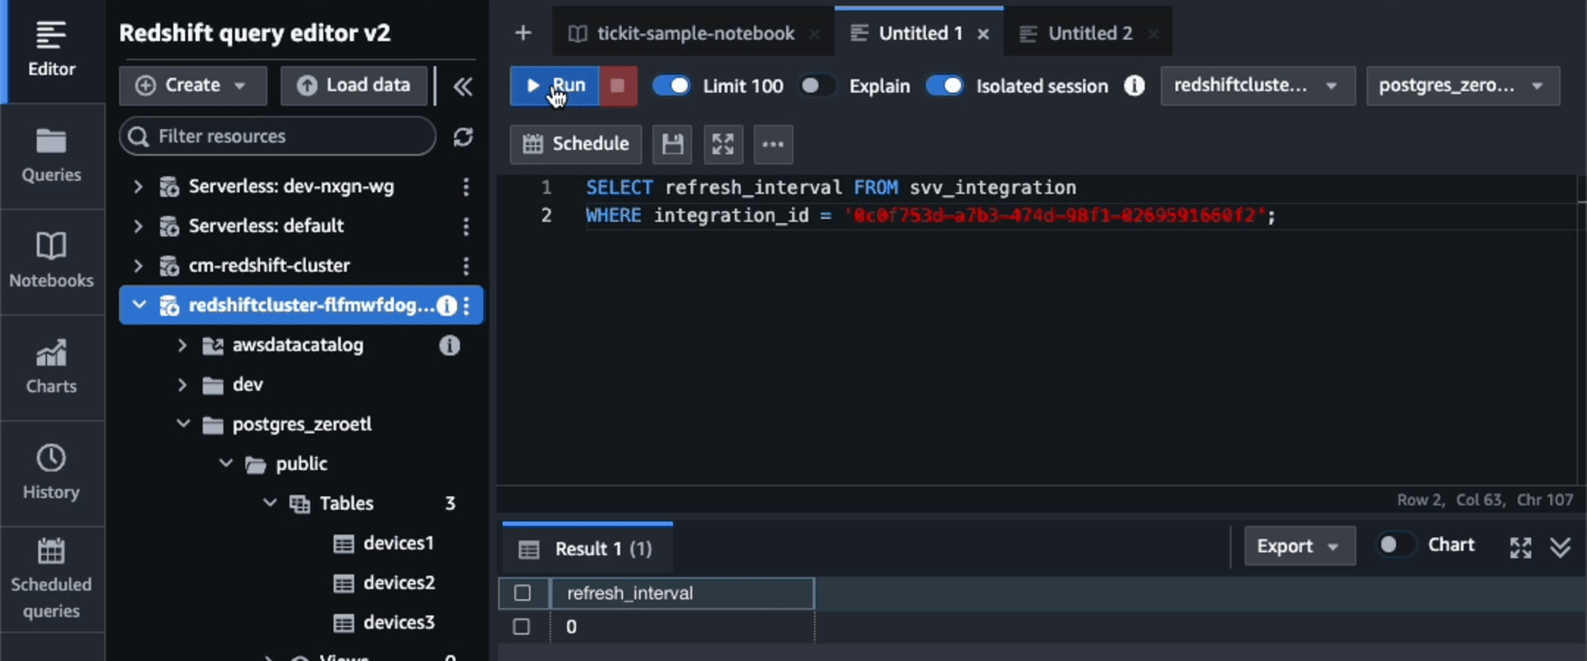This screenshot has height=661, width=1587.
Task: Close the Untitled 1 tab
Action: tap(983, 34)
